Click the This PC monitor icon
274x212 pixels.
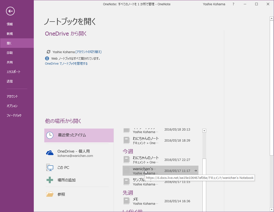50,168
